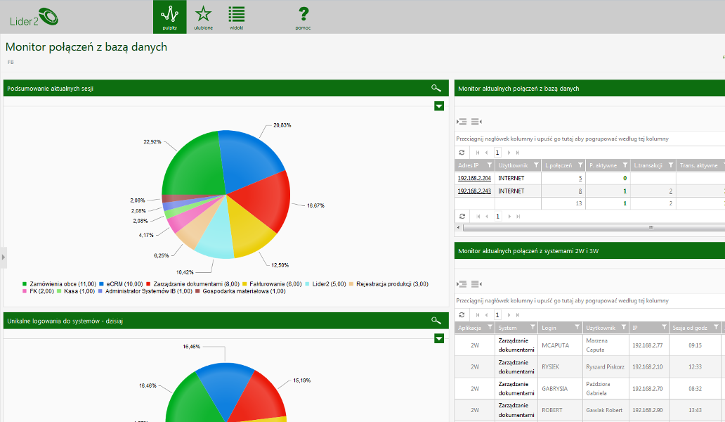Open the pomoc help menu

point(303,17)
